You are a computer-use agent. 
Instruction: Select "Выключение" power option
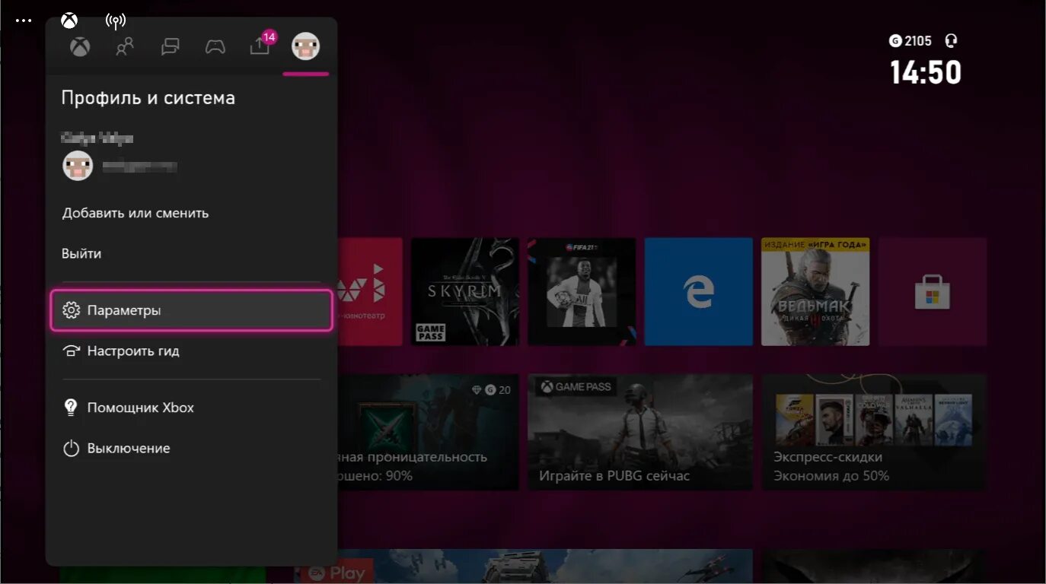(x=192, y=449)
